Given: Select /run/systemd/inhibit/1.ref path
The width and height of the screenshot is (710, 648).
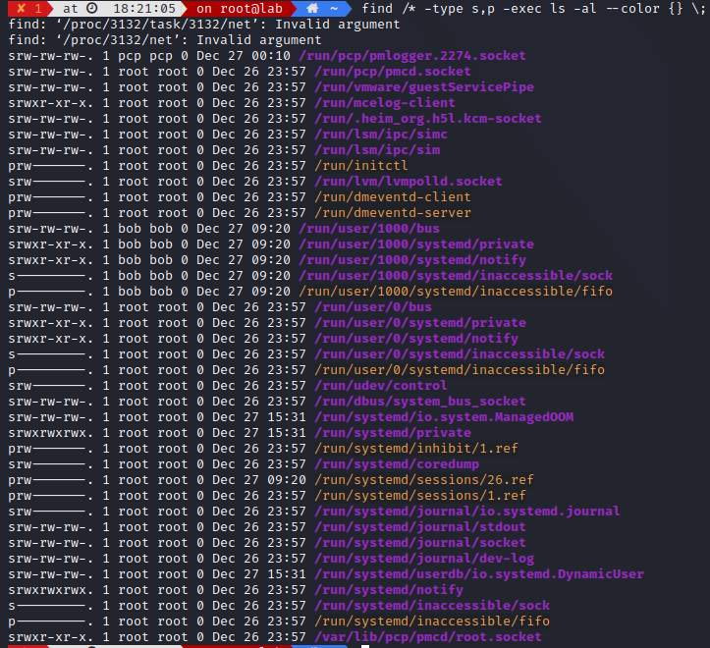Looking at the screenshot, I should coord(416,449).
